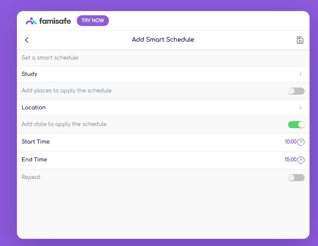Click the Start Time label
318x246 pixels.
36,142
